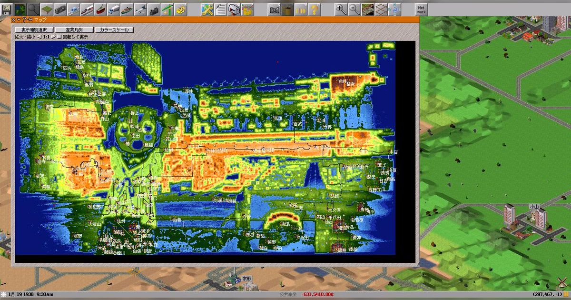
Task: Select the airplane transport tools
Action: pos(140,9)
